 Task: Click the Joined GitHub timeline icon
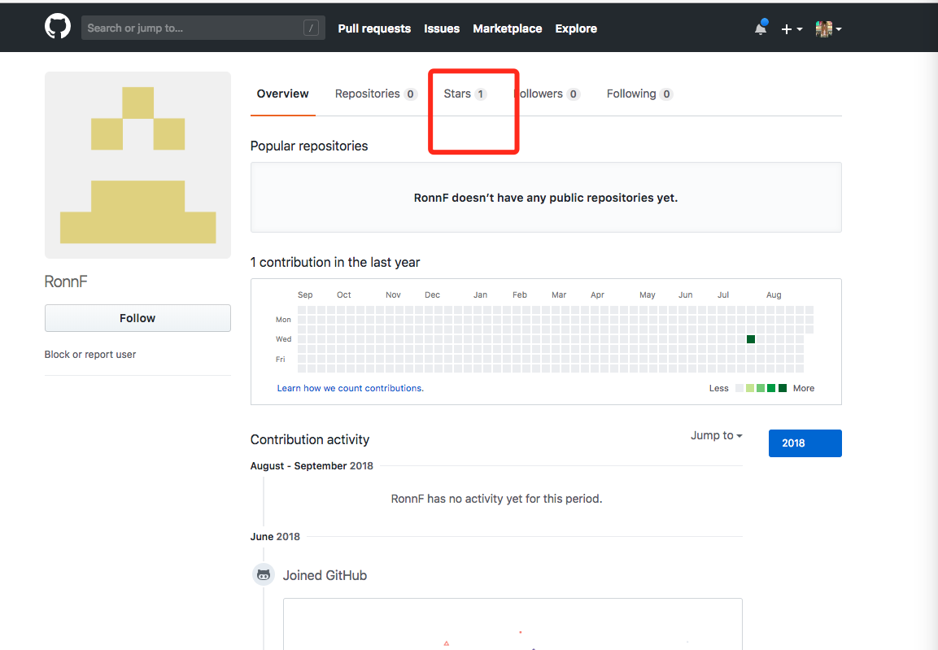(x=264, y=575)
